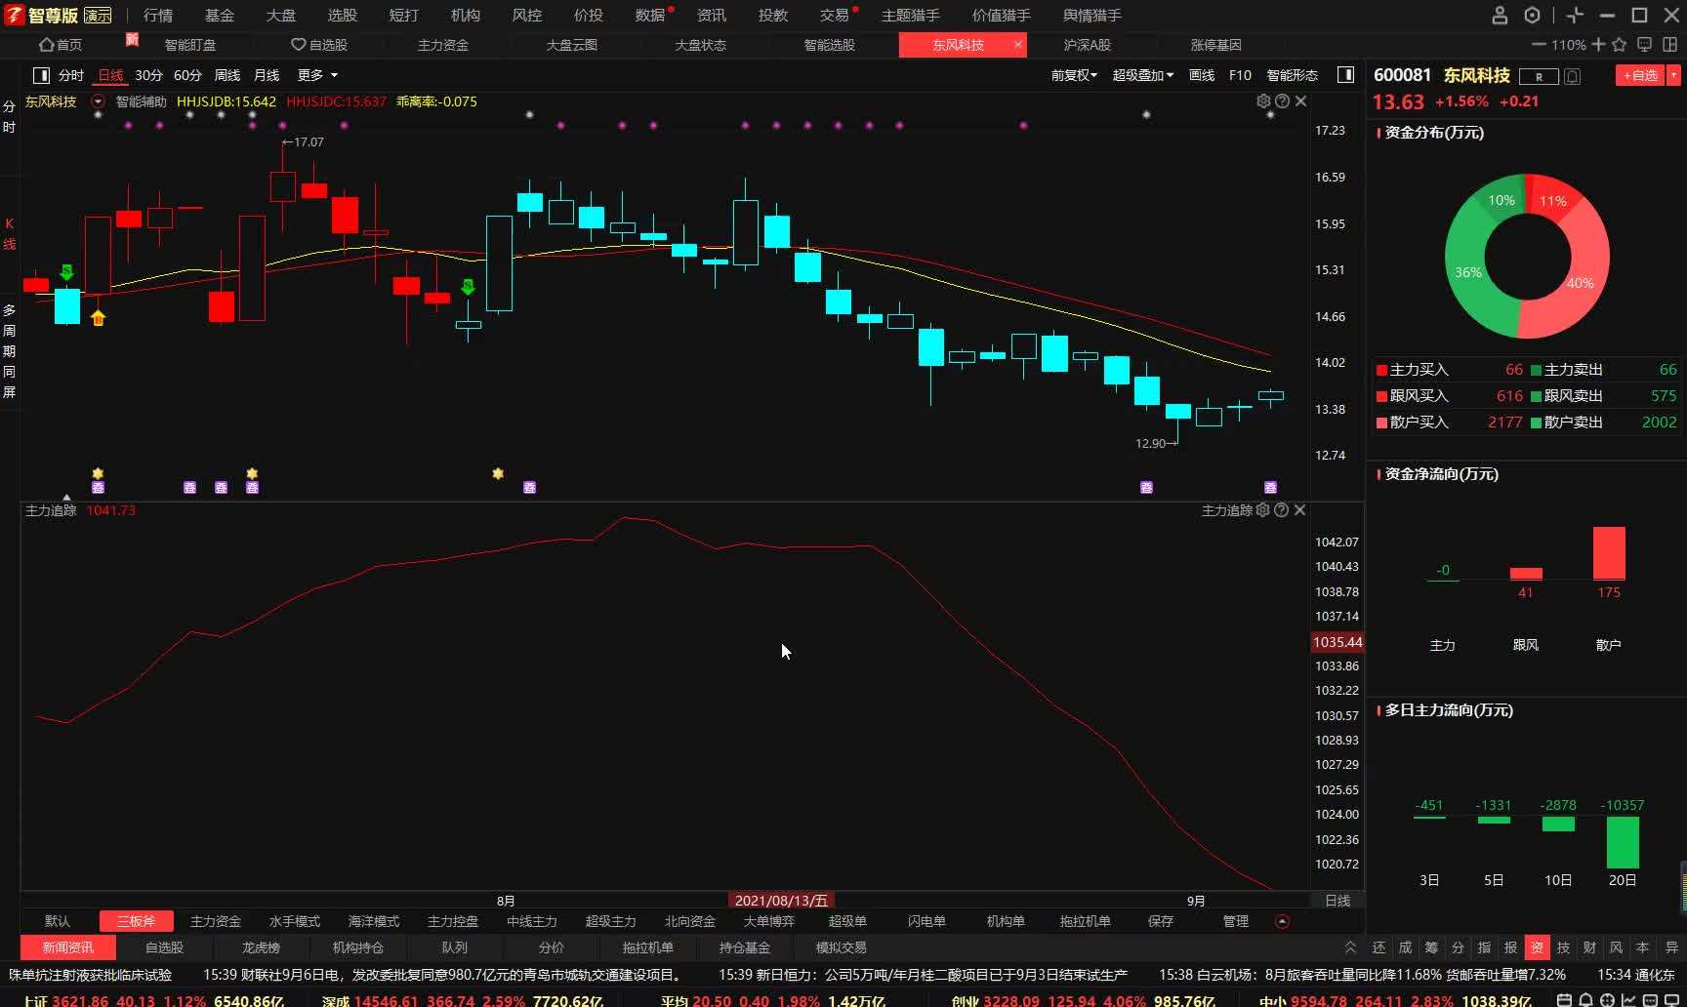1687x1007 pixels.
Task: Open the indicator dropdown circle beside 东风科技
Action: 98,101
